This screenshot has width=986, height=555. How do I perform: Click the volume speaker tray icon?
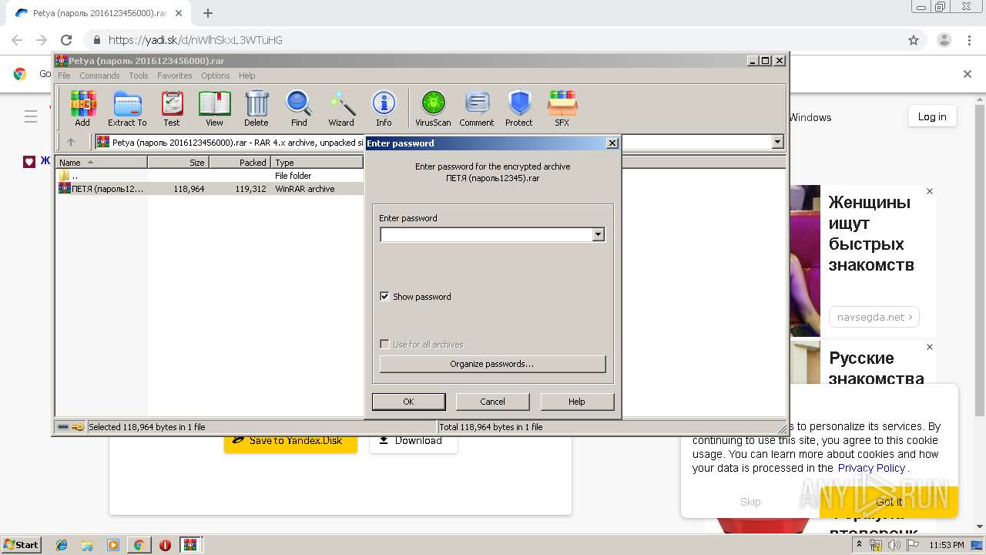[894, 545]
